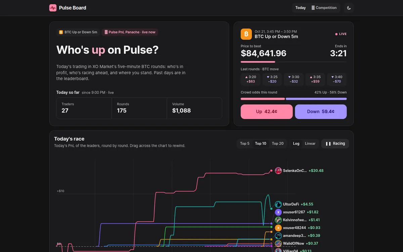
Task: Click the orange Bitcoin icon in the live card
Action: pos(246,34)
